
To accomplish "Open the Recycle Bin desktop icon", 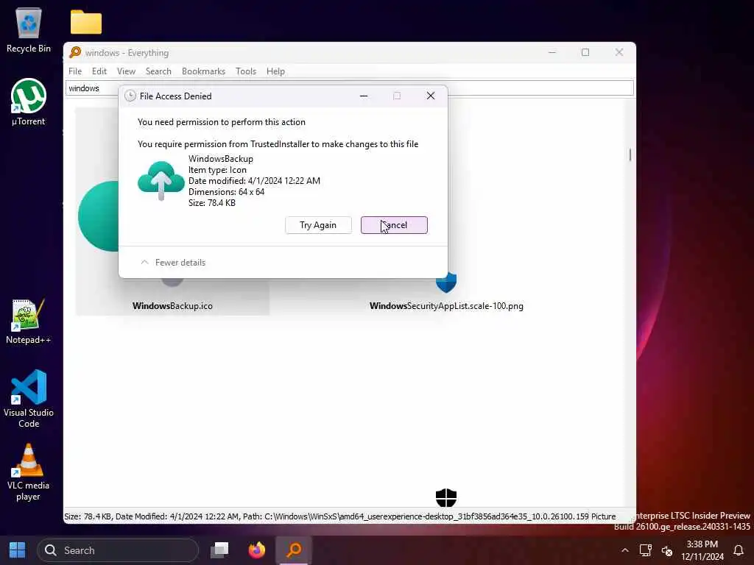I will tap(29, 29).
